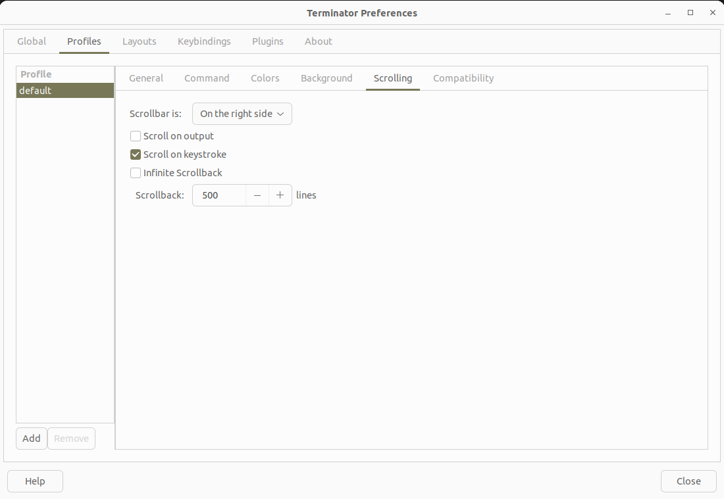Click the Profile column header
The image size is (724, 499).
tap(65, 74)
